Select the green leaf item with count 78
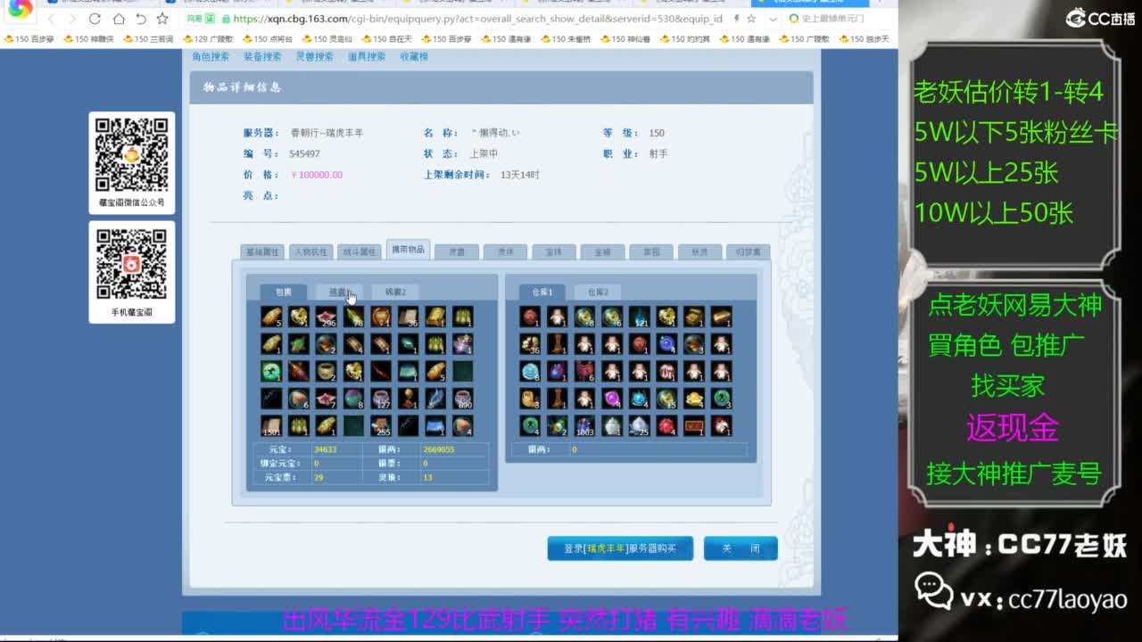Viewport: 1142px width, 642px height. (353, 317)
